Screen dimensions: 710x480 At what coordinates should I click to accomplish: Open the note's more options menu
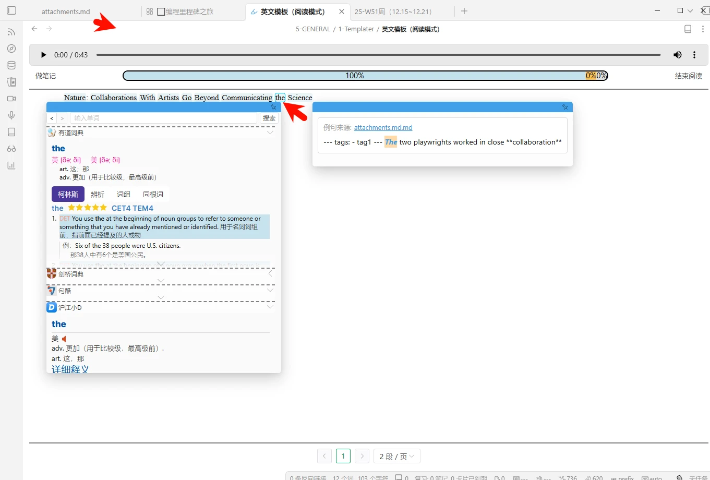[703, 29]
